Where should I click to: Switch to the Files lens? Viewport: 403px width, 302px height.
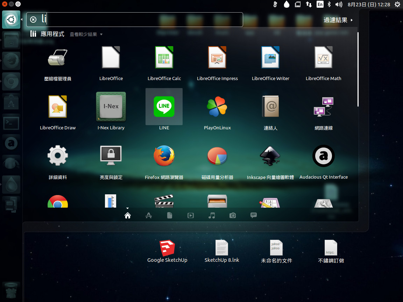click(x=170, y=215)
